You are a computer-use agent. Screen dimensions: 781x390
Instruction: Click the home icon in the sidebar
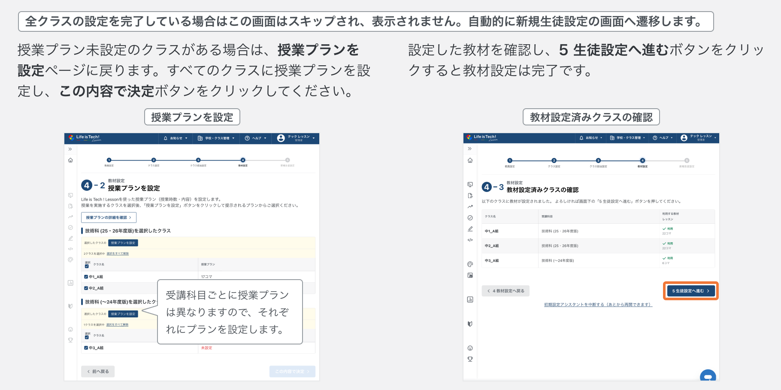coord(471,161)
